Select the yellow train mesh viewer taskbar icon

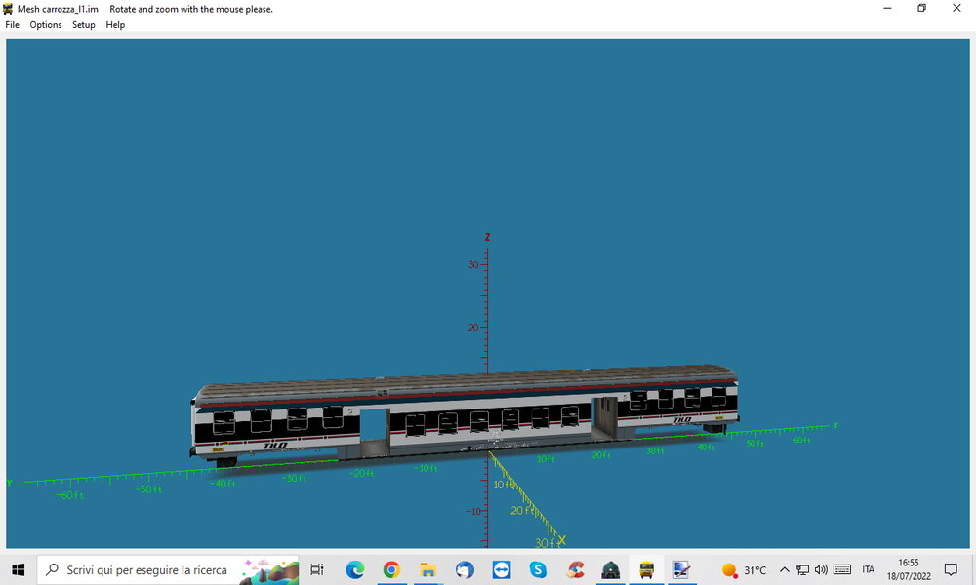point(647,569)
